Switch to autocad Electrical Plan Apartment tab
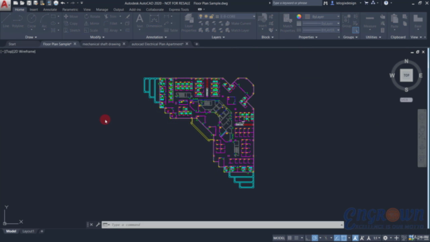 [157, 44]
